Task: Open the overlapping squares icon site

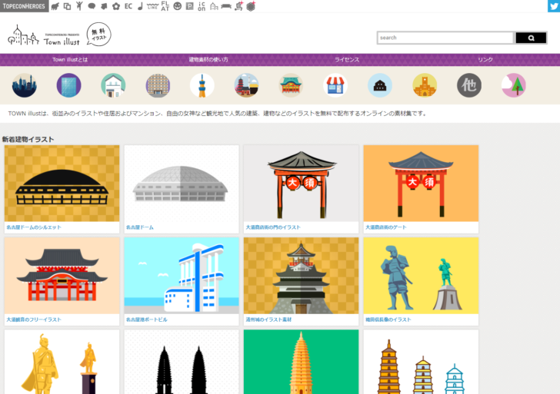Action: tap(67, 6)
